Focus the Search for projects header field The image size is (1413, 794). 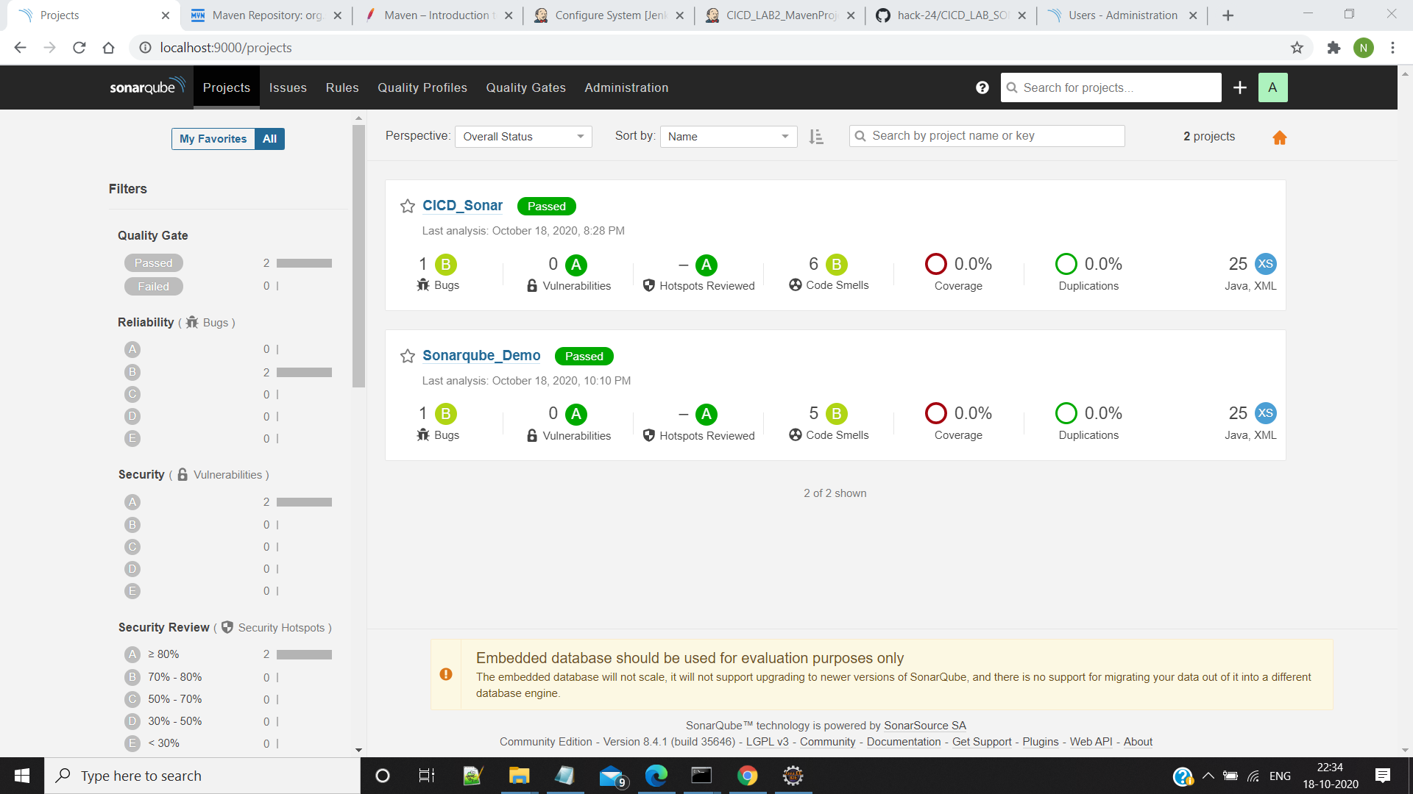tap(1111, 87)
